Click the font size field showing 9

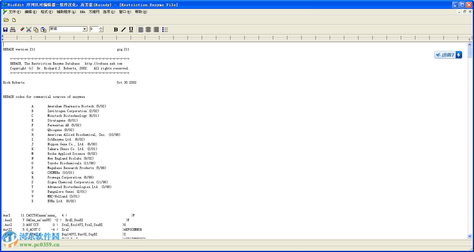[x=94, y=29]
